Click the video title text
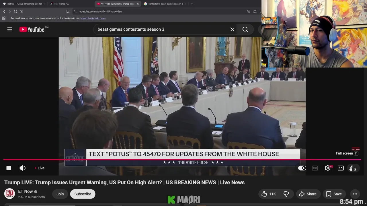Image resolution: width=367 pixels, height=206 pixels. coord(124,182)
